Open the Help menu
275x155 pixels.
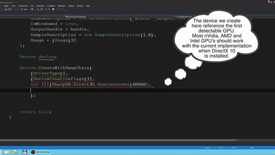88,6
